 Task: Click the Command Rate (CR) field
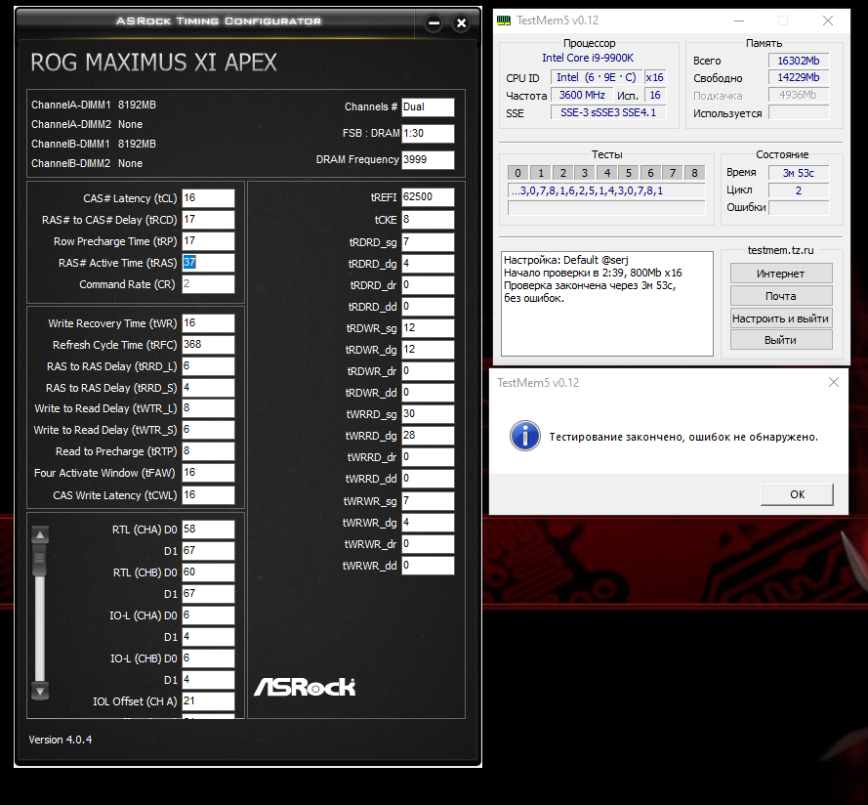(x=208, y=283)
